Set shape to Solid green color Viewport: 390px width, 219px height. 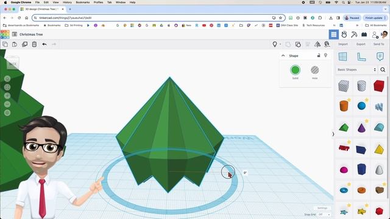pyautogui.click(x=295, y=70)
